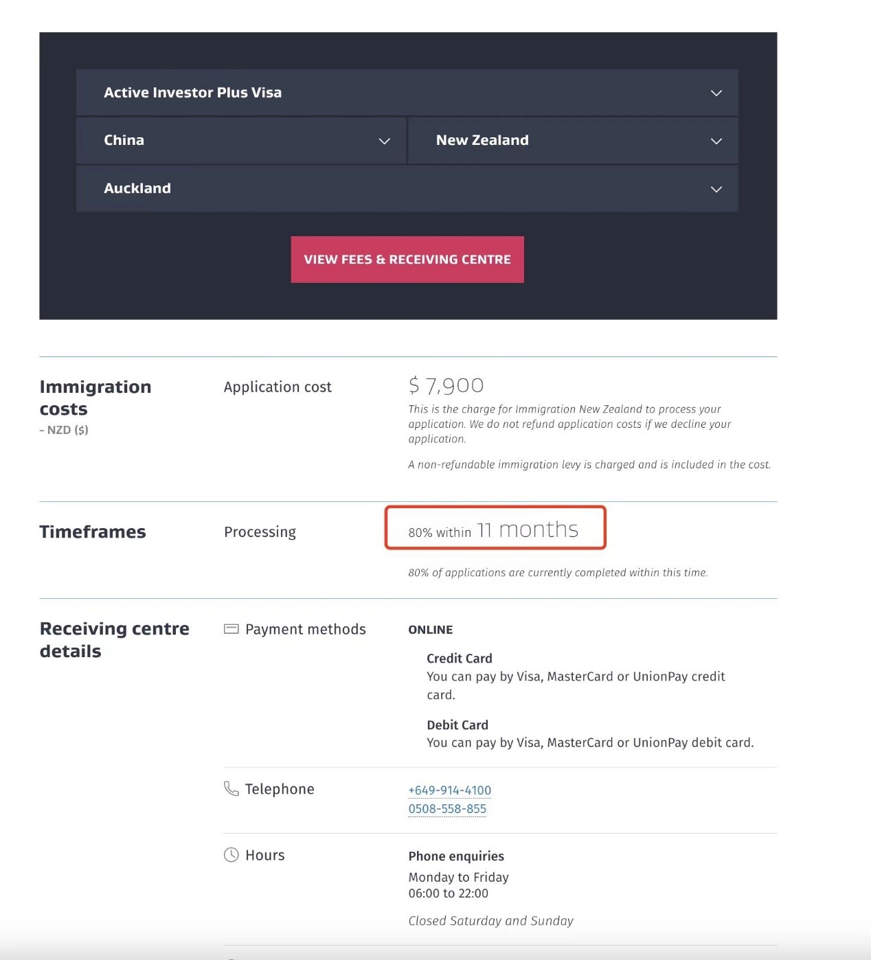Open the 0508-558-855 phone link
This screenshot has width=871, height=960.
click(447, 809)
